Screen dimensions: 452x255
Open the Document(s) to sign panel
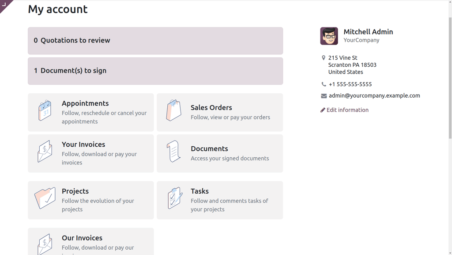point(155,71)
